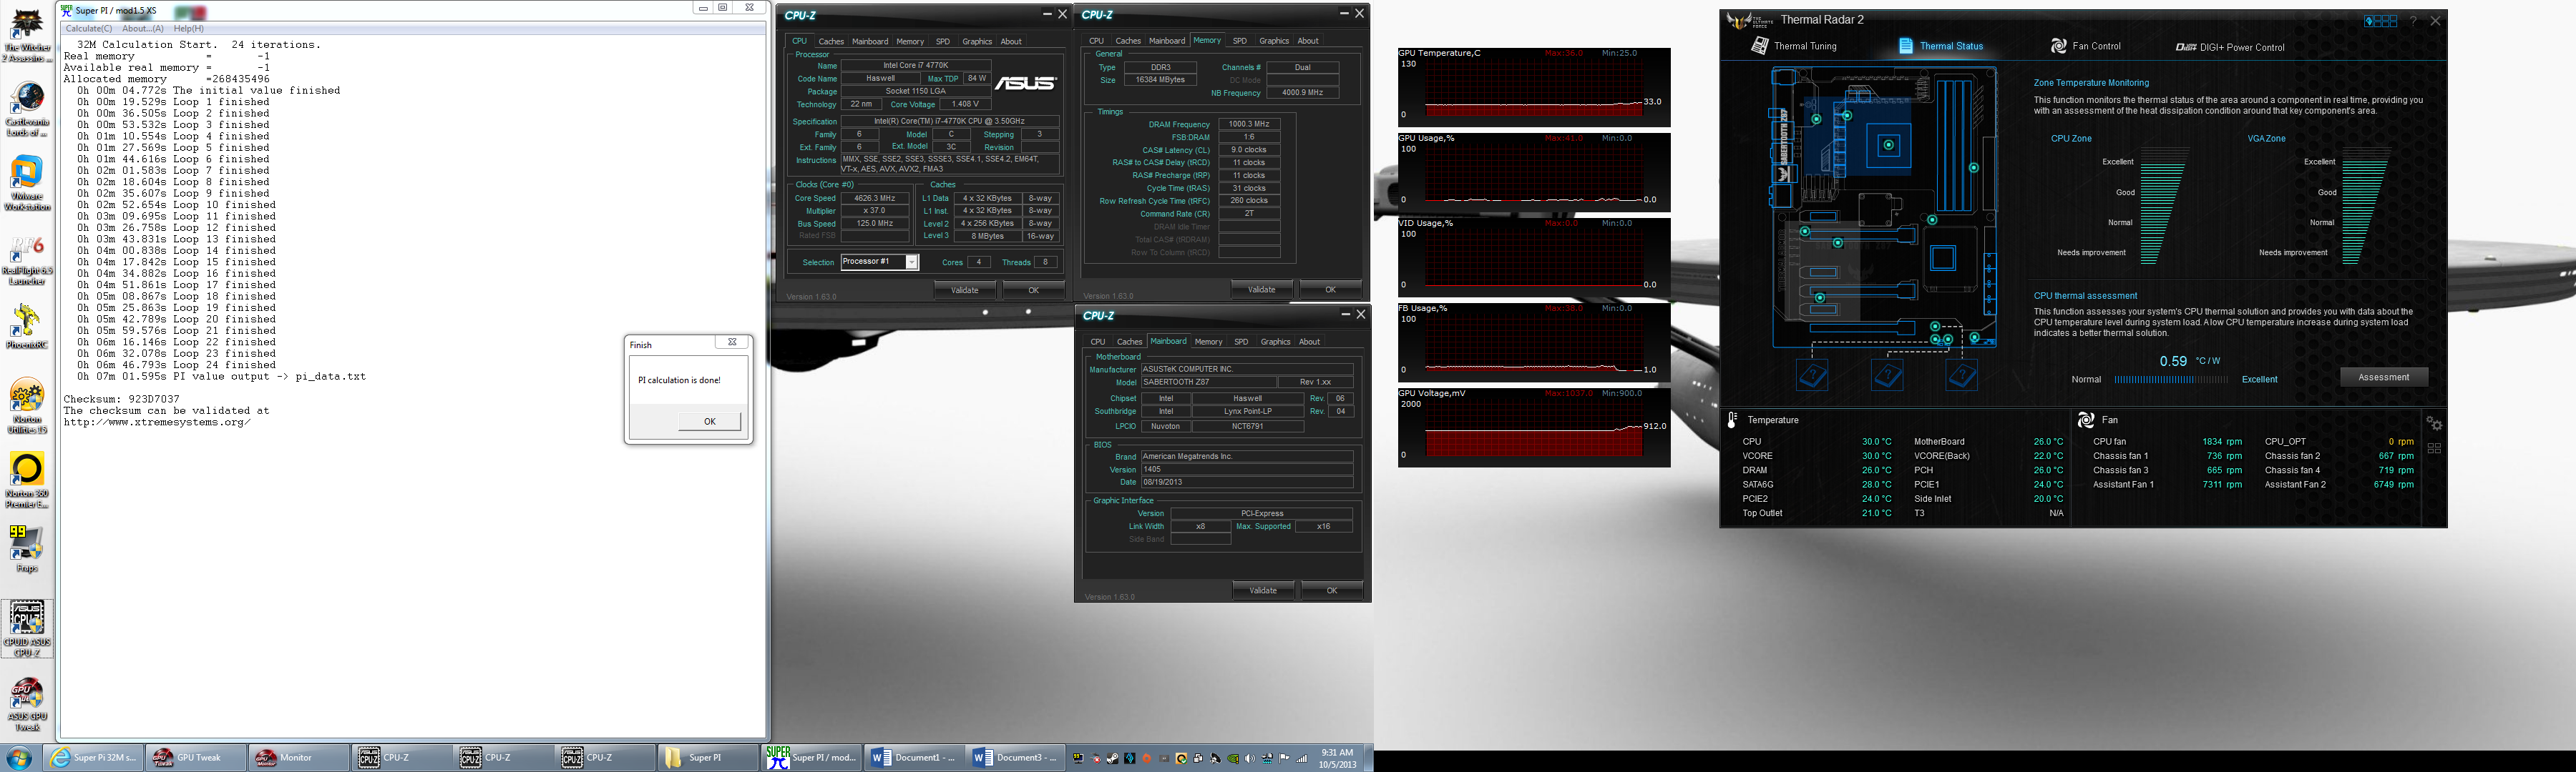
Task: Click the GPU Temperature graph in monitor
Action: 1534,87
